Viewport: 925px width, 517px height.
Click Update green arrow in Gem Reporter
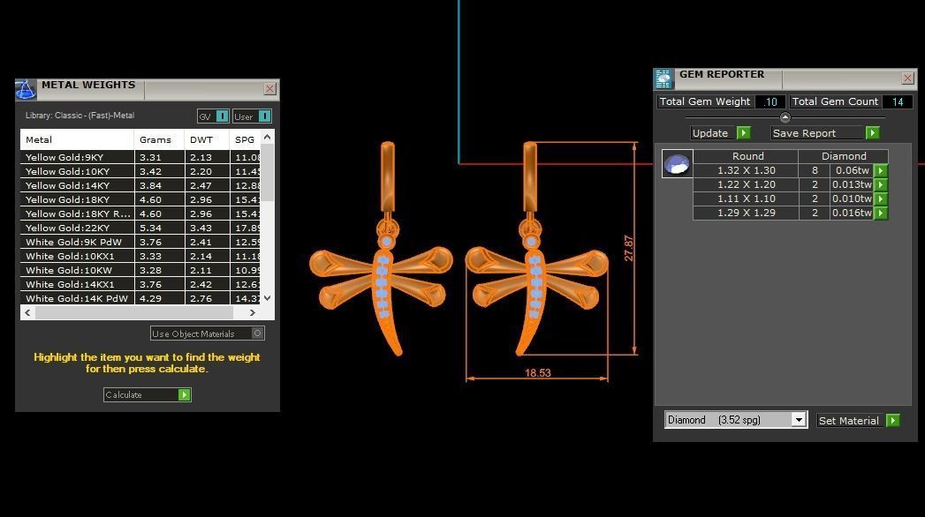(x=743, y=133)
